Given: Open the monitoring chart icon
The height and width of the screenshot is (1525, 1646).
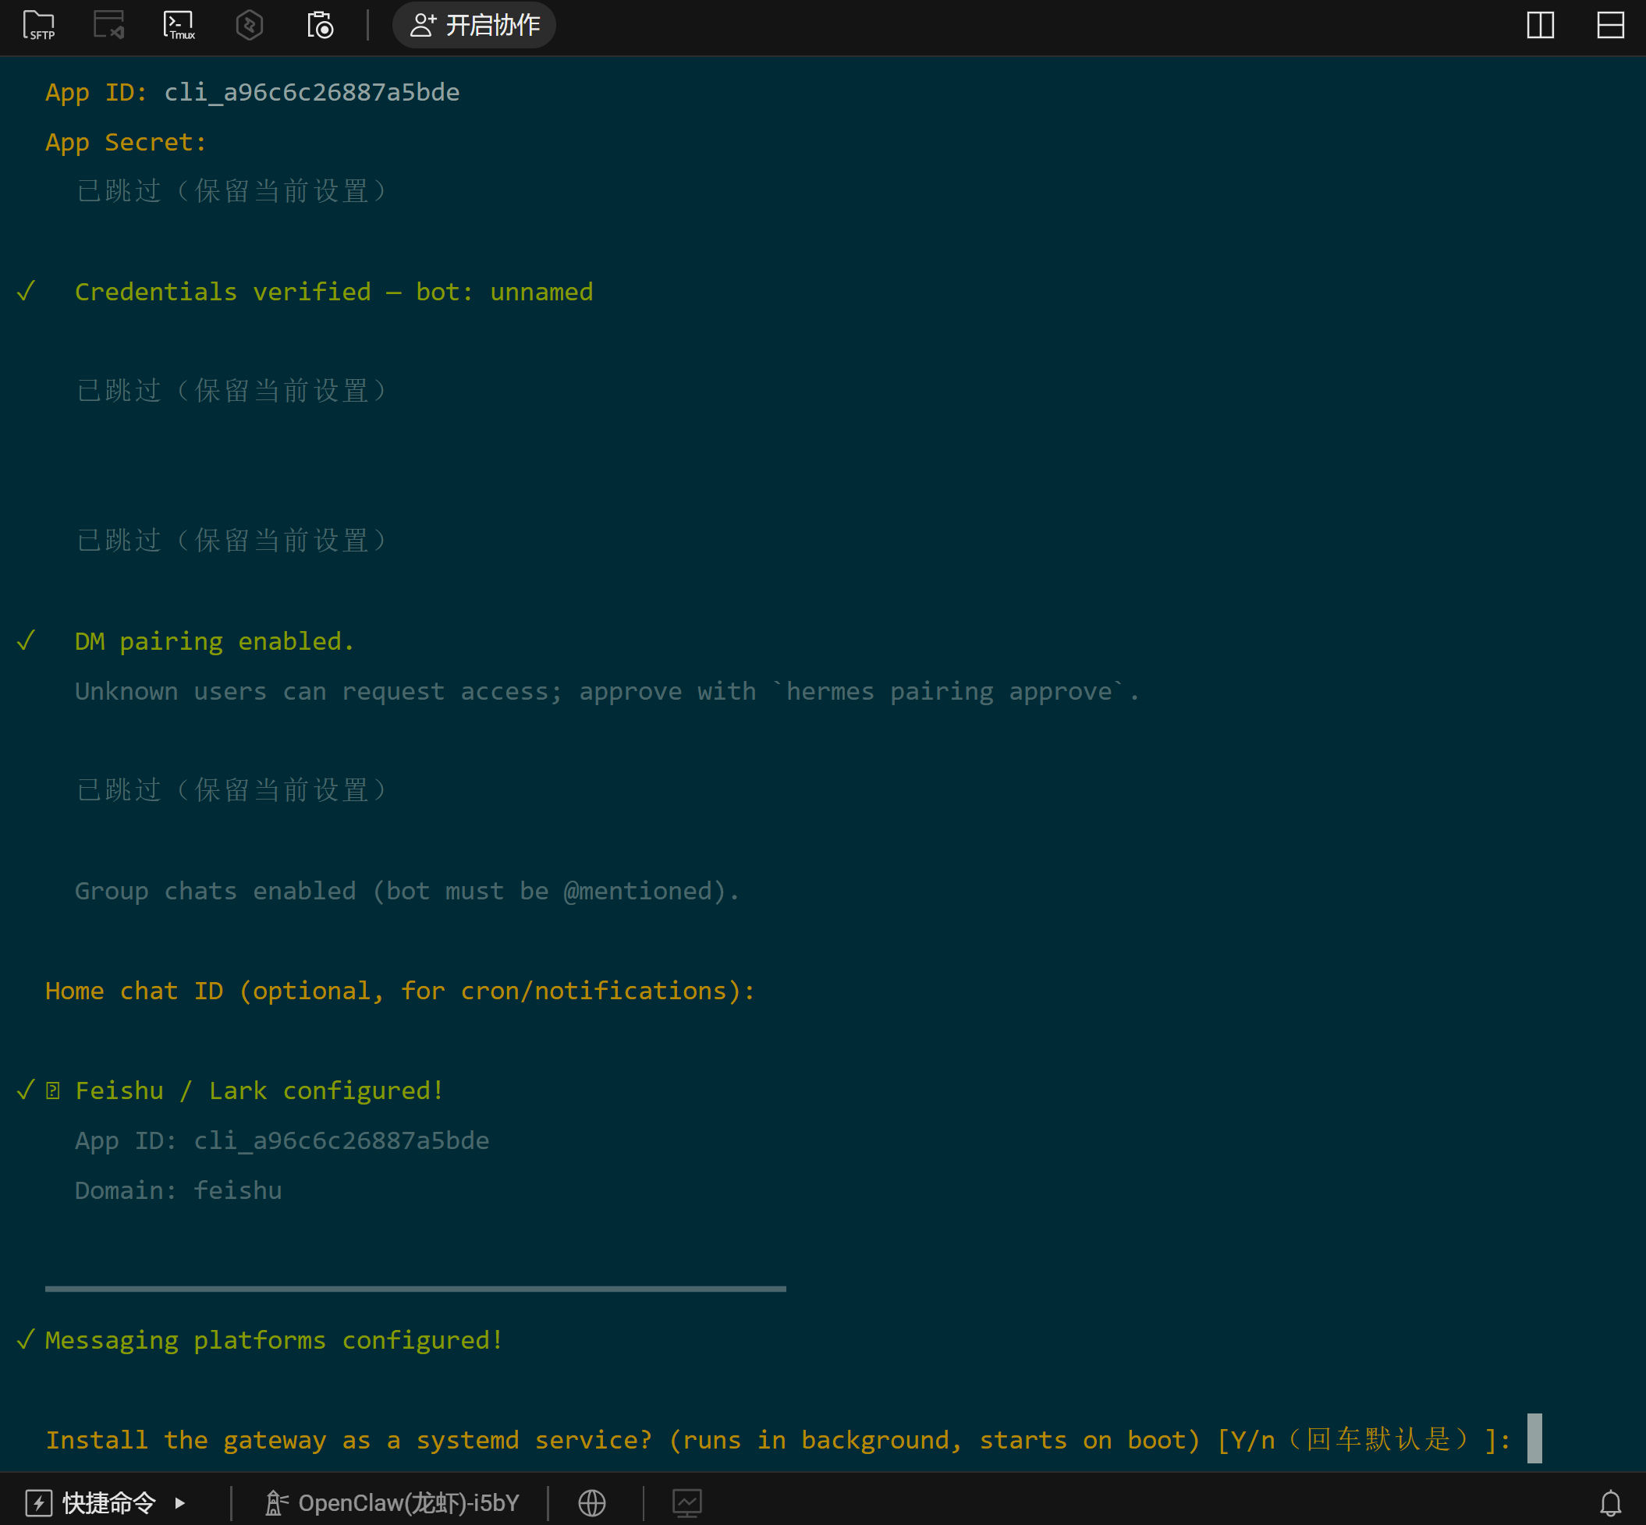Looking at the screenshot, I should [x=687, y=1502].
